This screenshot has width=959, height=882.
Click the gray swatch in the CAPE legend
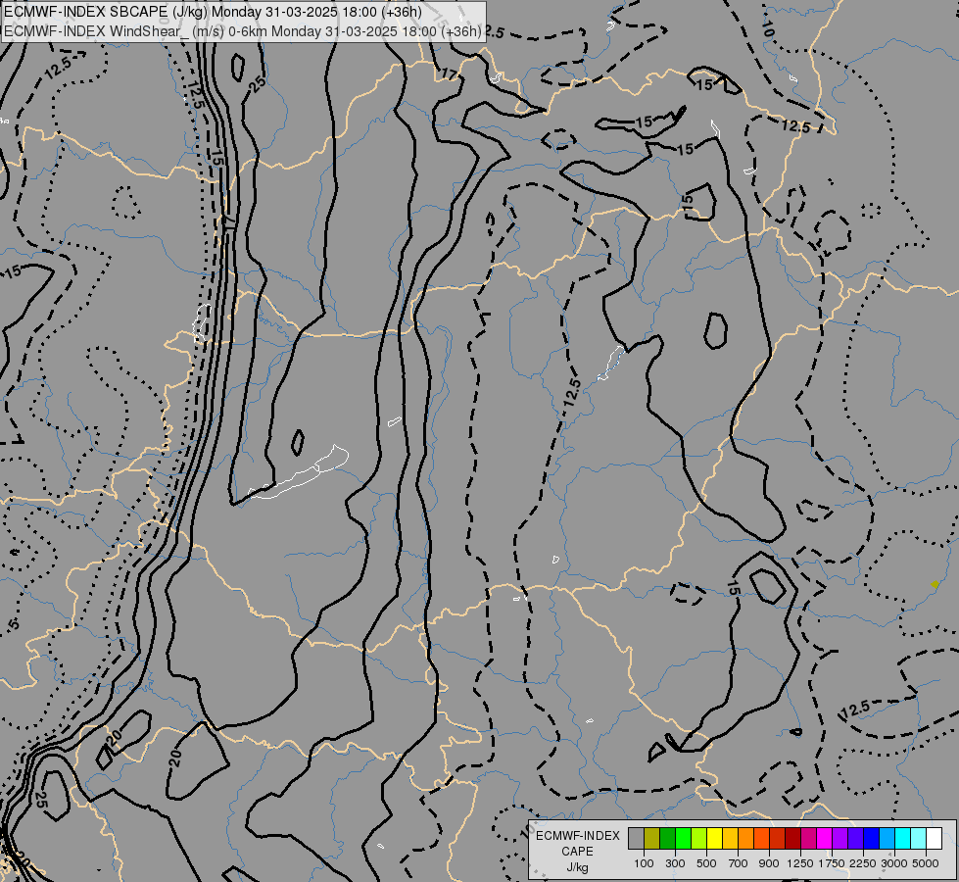[636, 838]
